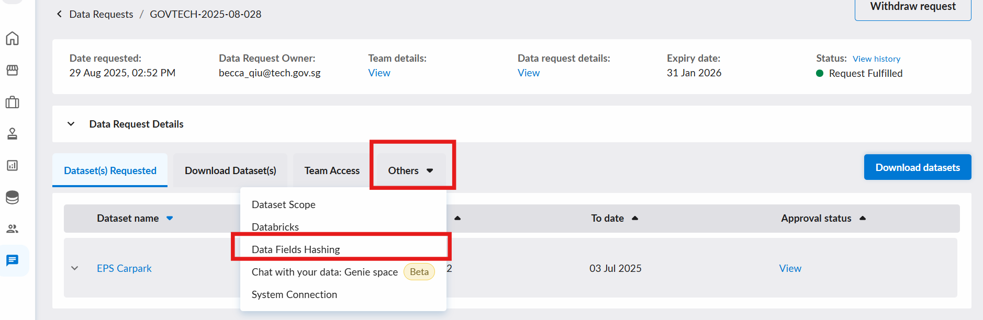This screenshot has width=983, height=320.
Task: Switch to Dataset(s) Requested tab
Action: point(110,170)
